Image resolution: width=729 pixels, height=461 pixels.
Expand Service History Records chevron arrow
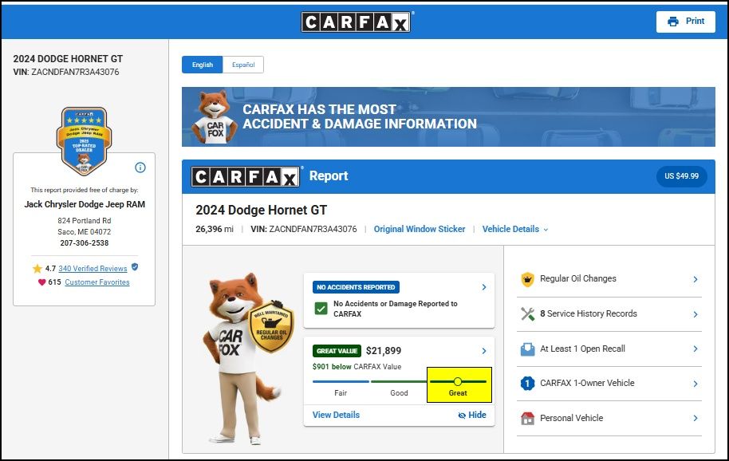(696, 314)
